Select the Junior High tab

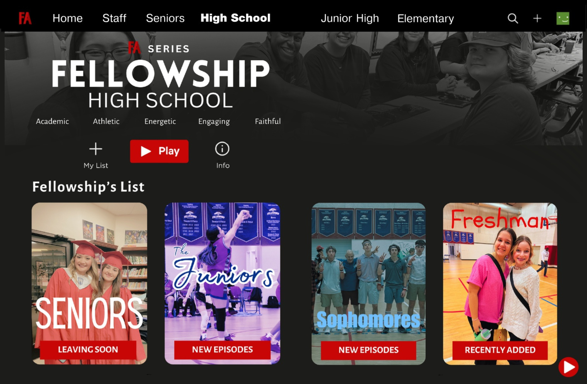click(x=350, y=18)
